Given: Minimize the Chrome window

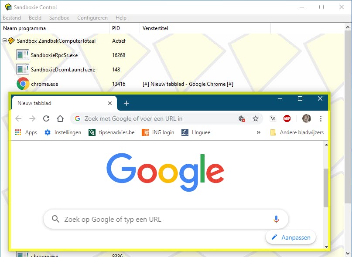Looking at the screenshot, I should tap(280, 99).
